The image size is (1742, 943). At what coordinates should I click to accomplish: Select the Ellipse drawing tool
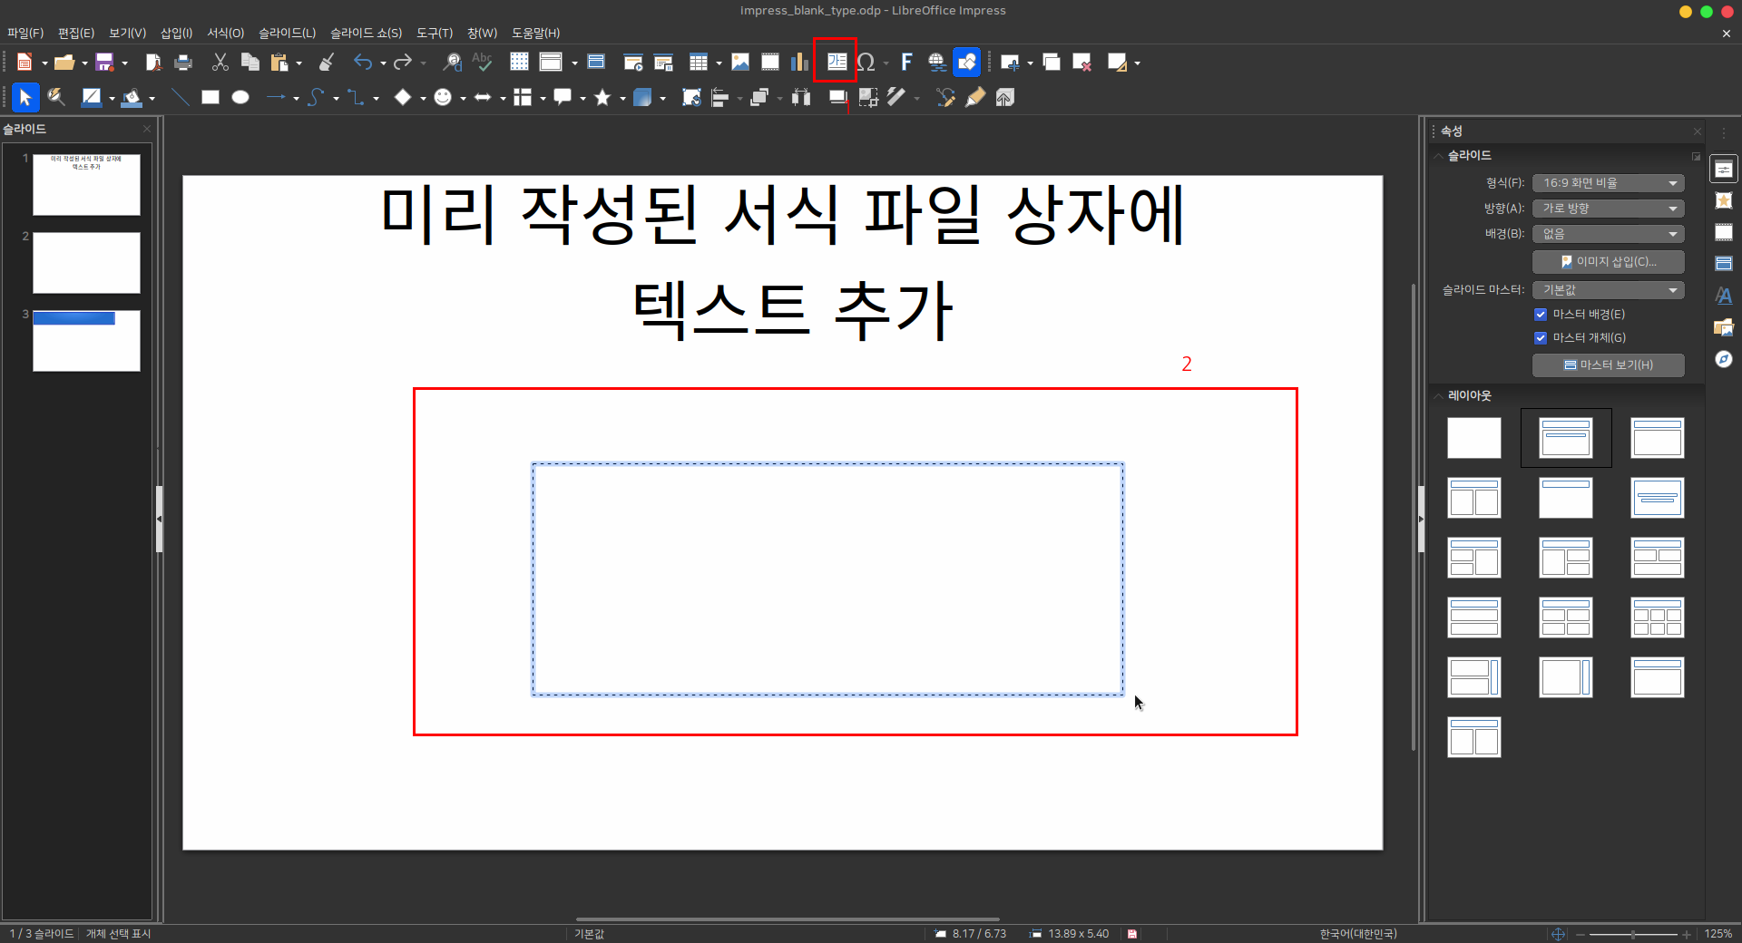(240, 98)
